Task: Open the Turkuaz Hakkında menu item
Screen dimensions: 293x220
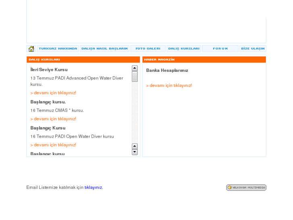Action: point(58,48)
